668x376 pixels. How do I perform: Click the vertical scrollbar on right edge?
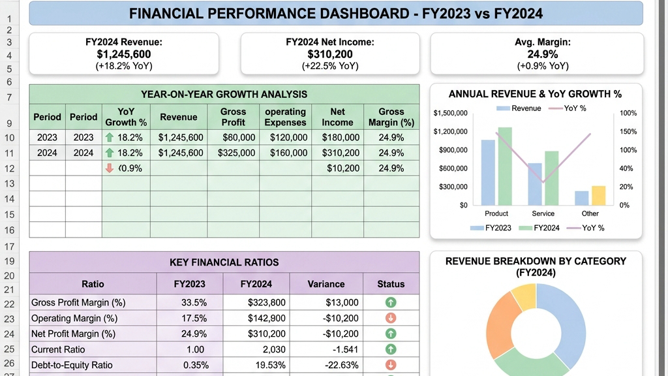(x=662, y=187)
